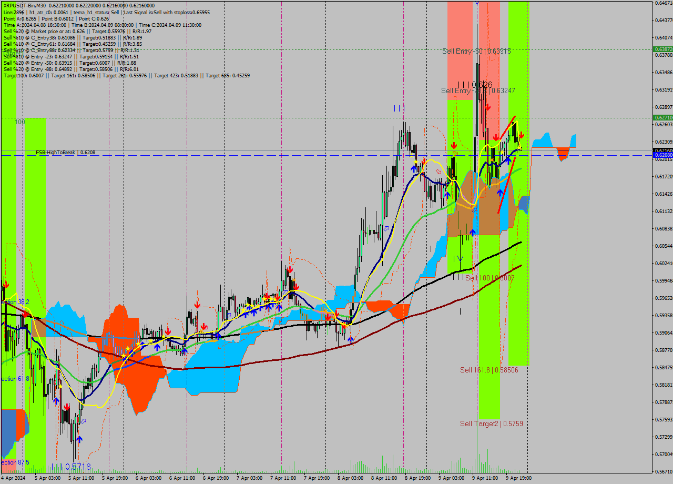Click the FSB-HighToBreak | 0.6208 label
Image resolution: width=673 pixels, height=484 pixels.
coord(65,153)
